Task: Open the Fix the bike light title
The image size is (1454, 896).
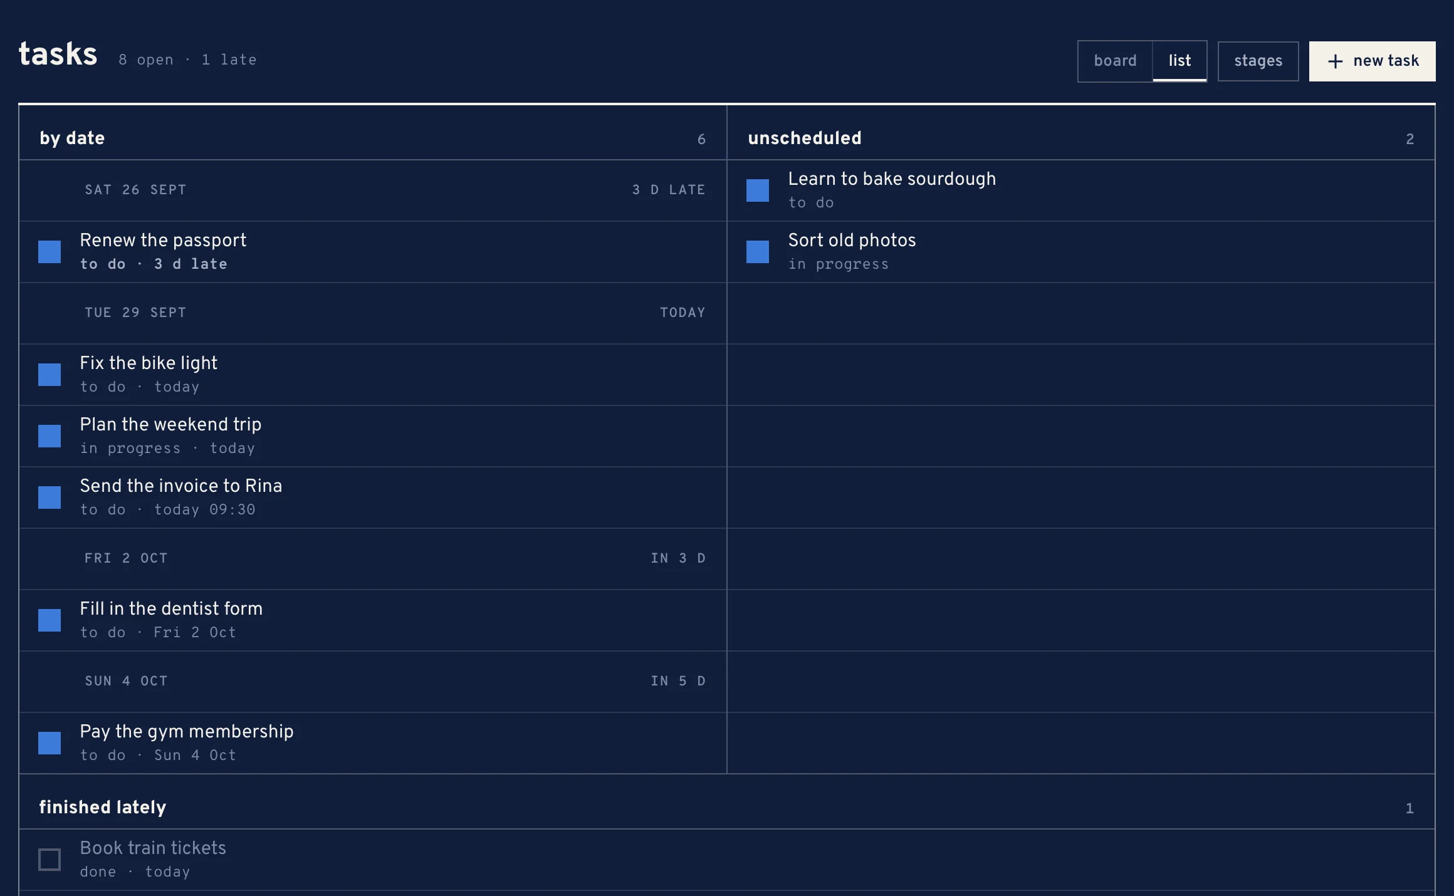Action: 149,363
